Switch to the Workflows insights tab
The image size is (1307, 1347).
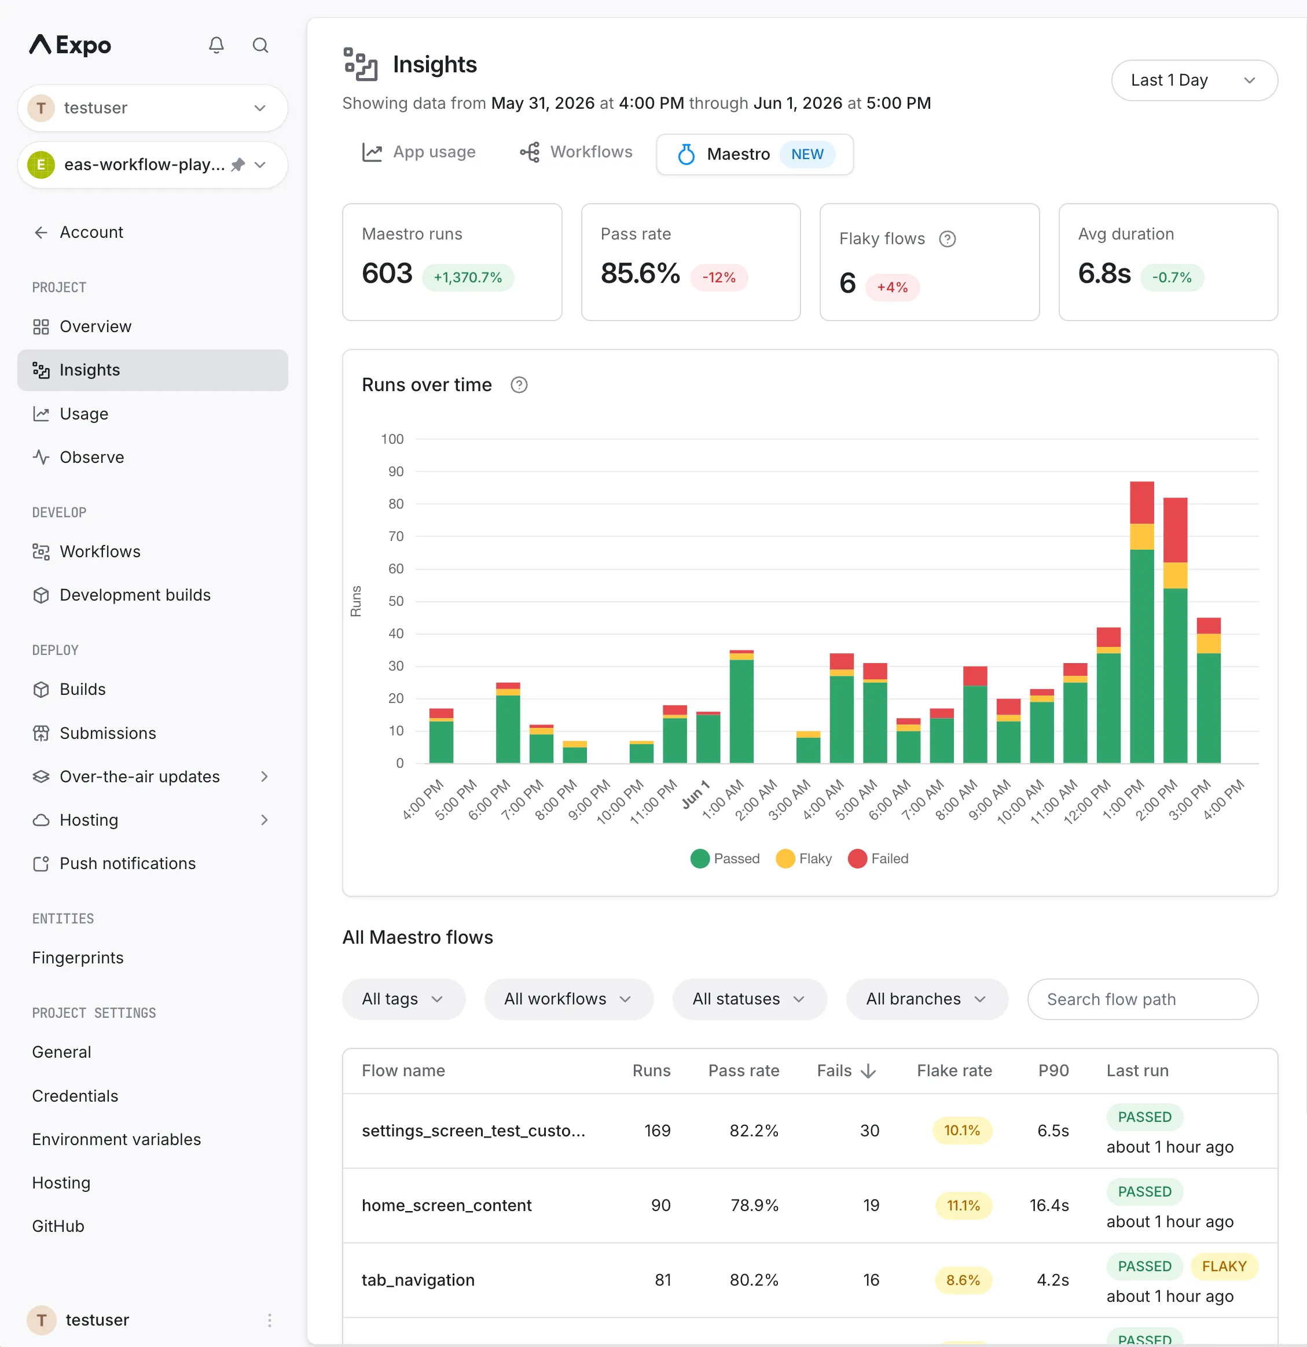coord(576,152)
